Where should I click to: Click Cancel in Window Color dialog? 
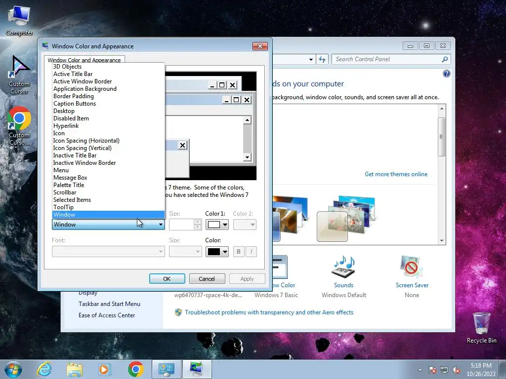point(207,278)
